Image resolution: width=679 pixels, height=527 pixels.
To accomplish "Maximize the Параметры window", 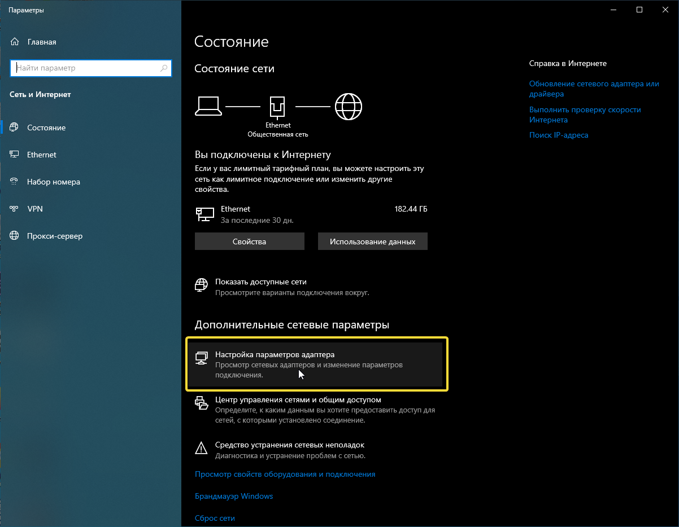I will tap(639, 10).
